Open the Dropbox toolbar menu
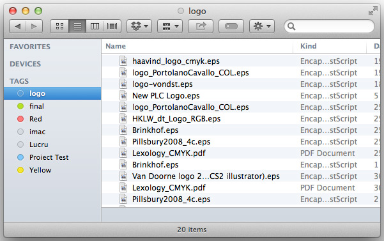The image size is (384, 241). tap(139, 26)
